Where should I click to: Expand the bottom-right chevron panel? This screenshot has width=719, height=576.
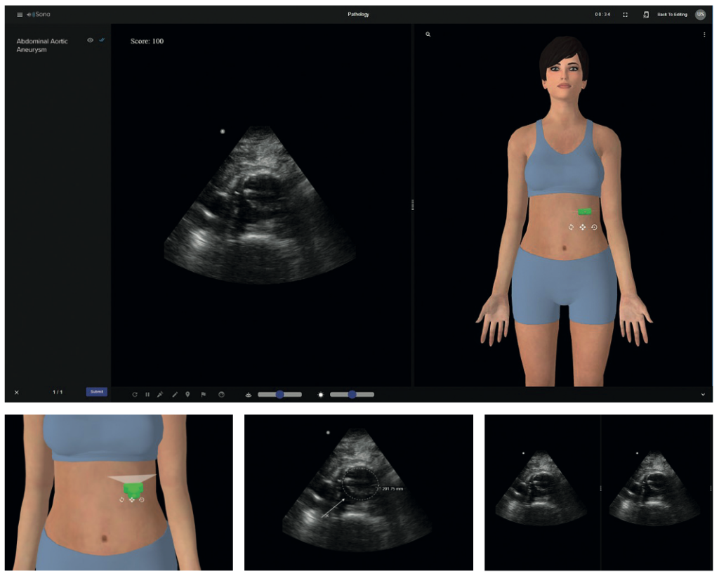pos(703,394)
